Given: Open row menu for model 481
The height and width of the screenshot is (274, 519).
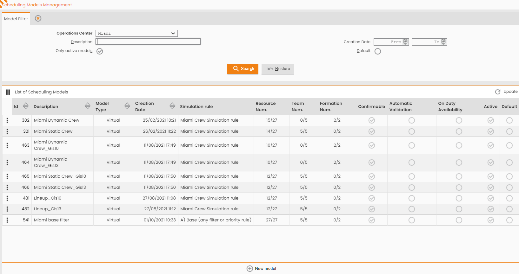Looking at the screenshot, I should tap(7, 198).
